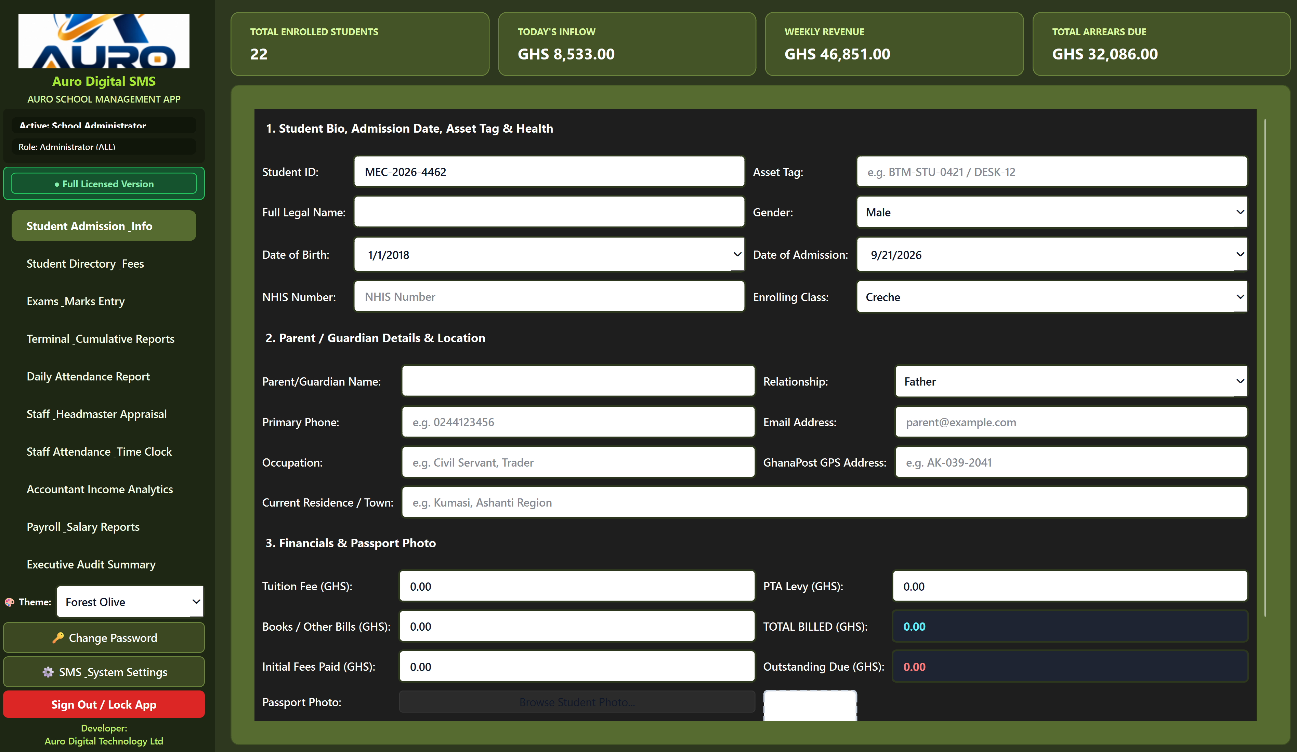Click the Asset Tag input field
Viewport: 1297px width, 752px height.
1052,171
